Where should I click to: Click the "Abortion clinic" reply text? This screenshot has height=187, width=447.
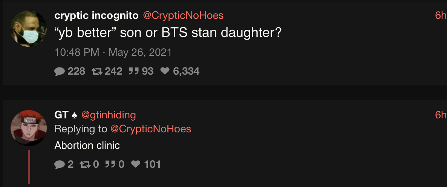[87, 146]
